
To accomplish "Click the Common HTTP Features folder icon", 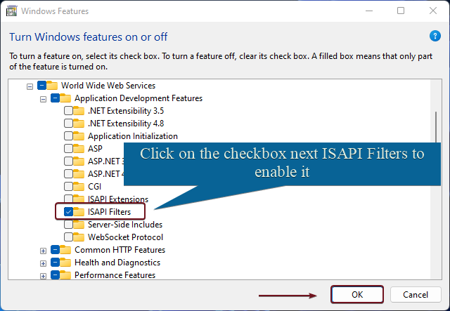I will tap(65, 250).
